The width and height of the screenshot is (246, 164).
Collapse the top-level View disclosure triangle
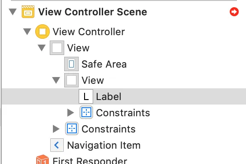[x=42, y=48]
